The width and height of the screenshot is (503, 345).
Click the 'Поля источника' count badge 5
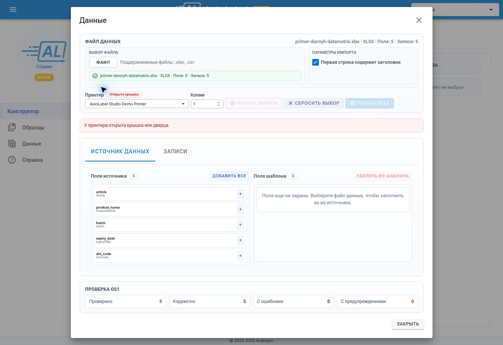point(134,176)
